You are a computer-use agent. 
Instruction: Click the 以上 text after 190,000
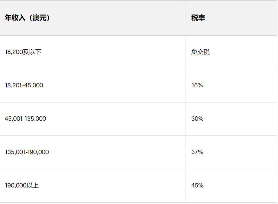tap(33, 185)
